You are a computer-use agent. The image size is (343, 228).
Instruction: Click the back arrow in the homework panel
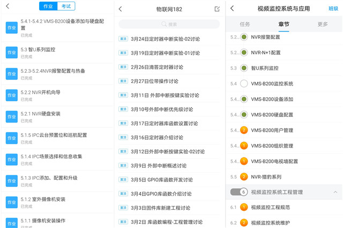8,6
